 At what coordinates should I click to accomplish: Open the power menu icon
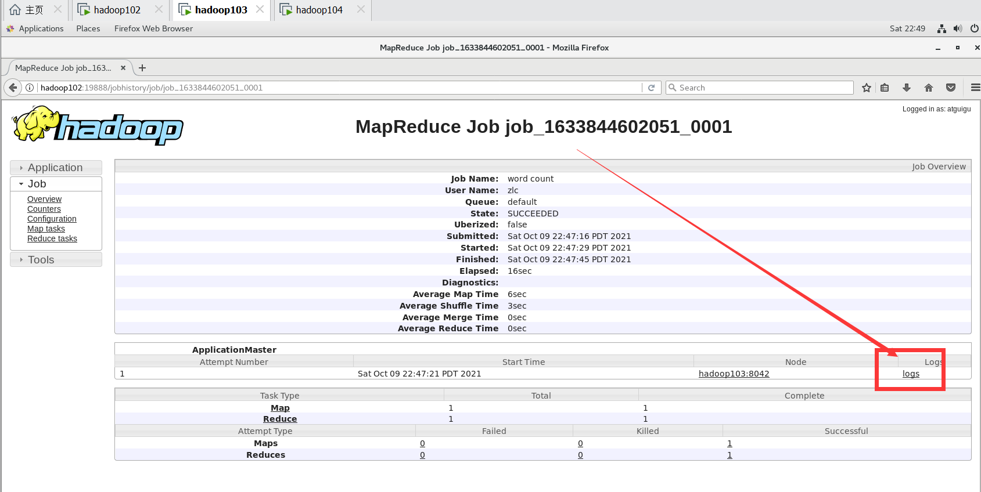point(975,28)
